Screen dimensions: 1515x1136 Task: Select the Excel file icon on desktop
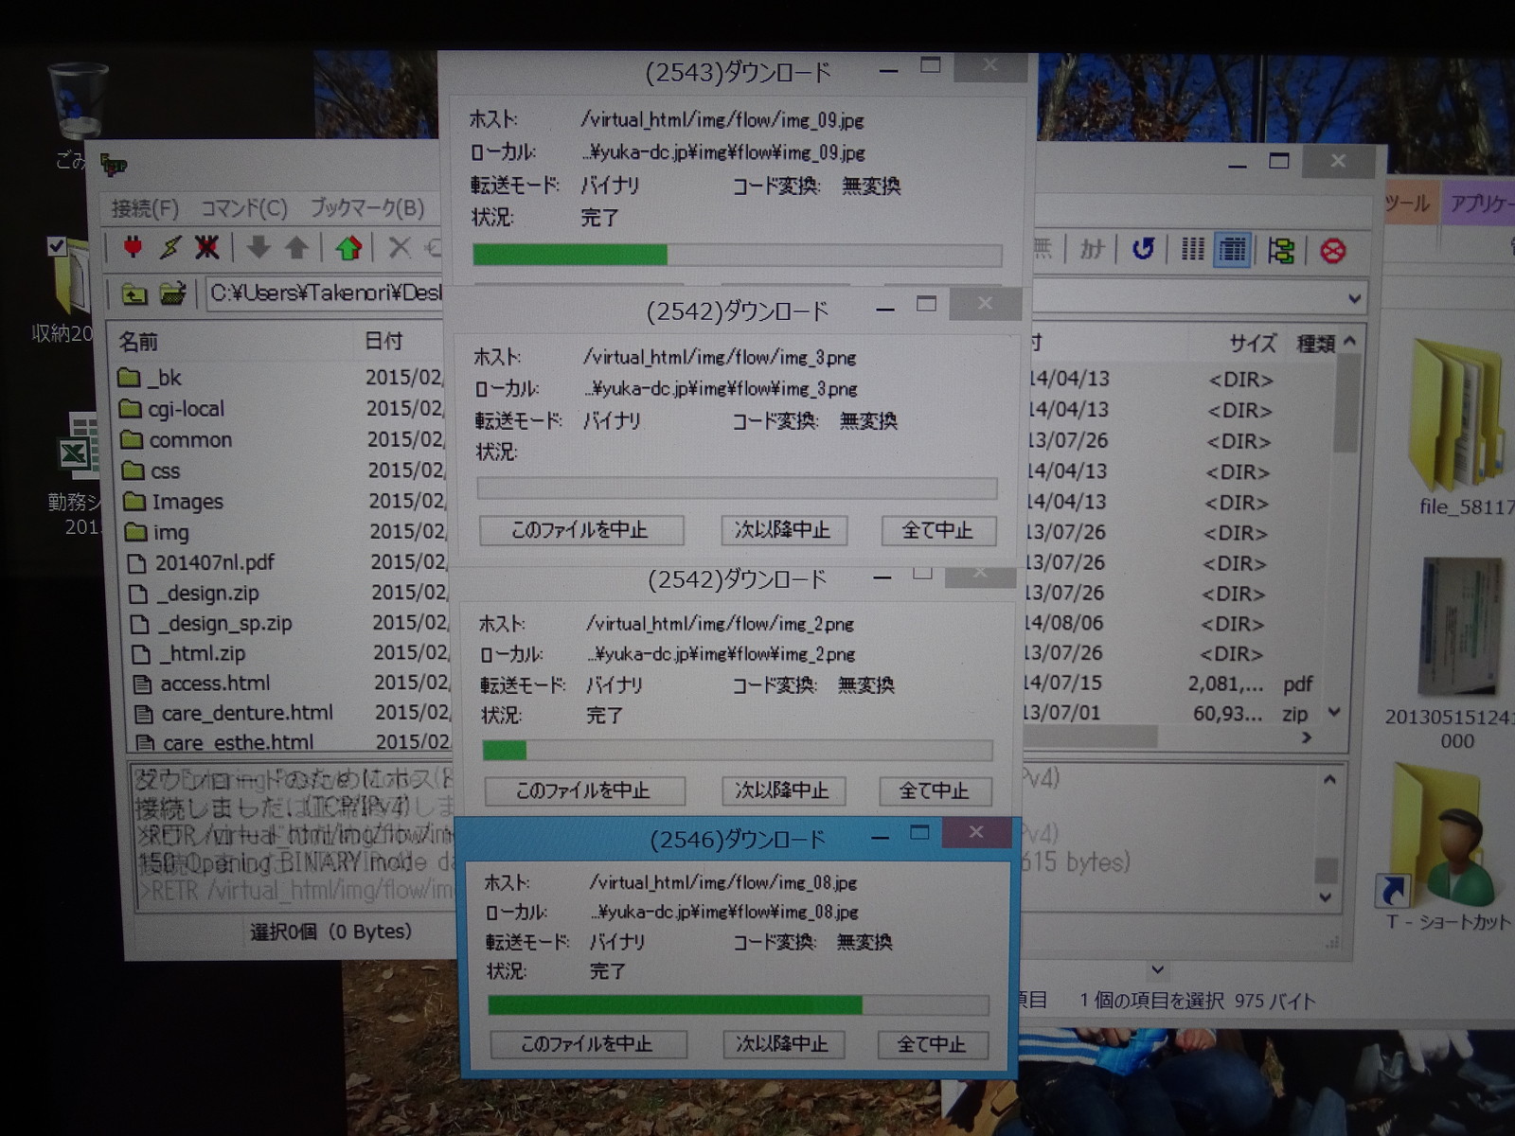80,447
